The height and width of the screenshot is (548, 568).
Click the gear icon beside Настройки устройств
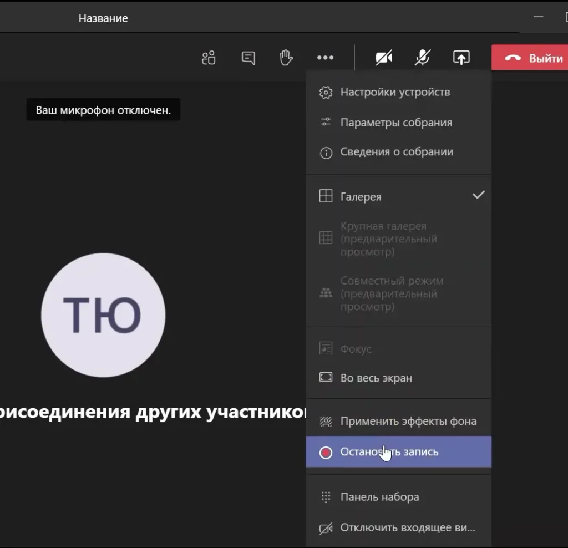pos(326,93)
